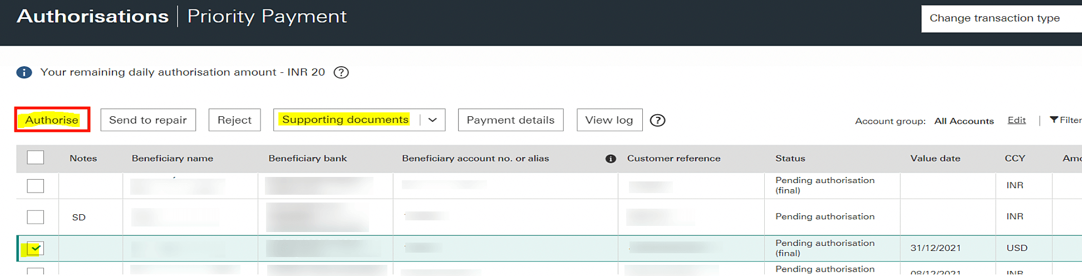
Task: Click info icon in Beneficiary account column header
Action: click(x=611, y=159)
